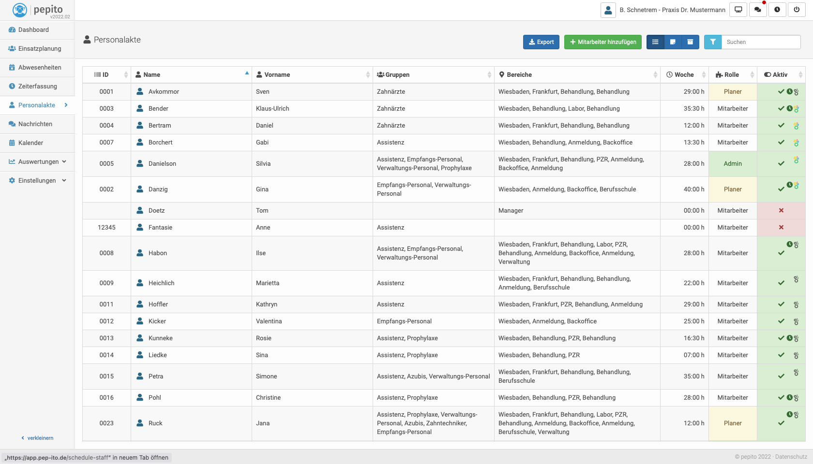Image resolution: width=813 pixels, height=464 pixels.
Task: Click the blue filter funnel icon
Action: (713, 42)
